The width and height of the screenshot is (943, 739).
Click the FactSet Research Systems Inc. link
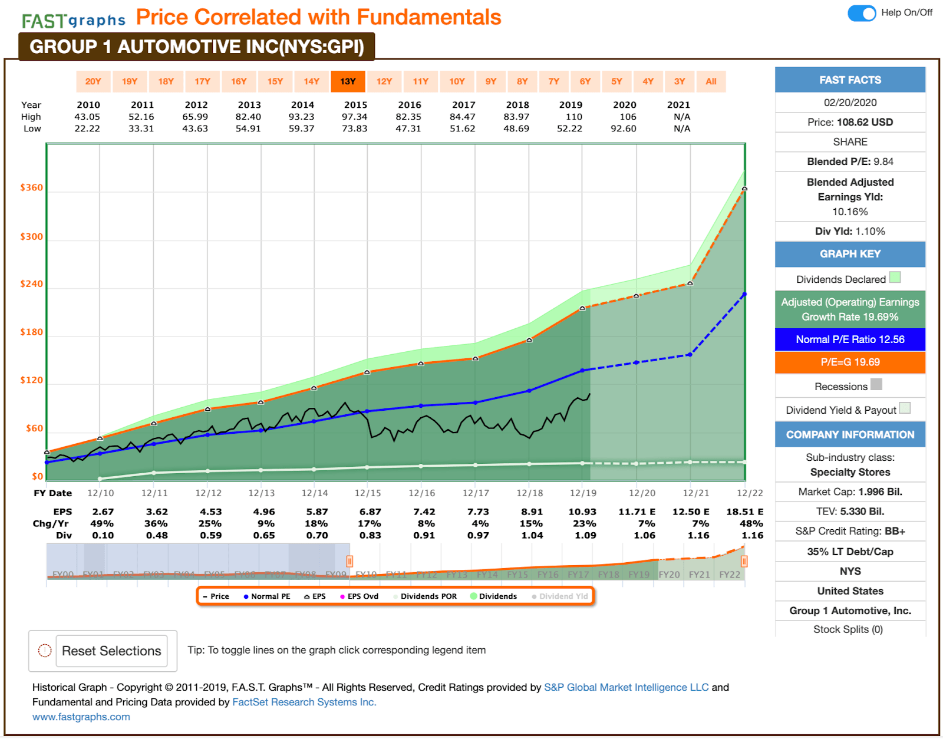pos(303,702)
